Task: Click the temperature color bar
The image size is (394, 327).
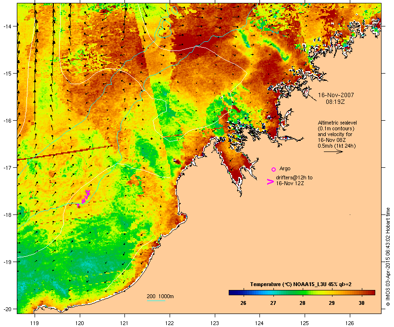Action: [x=302, y=292]
